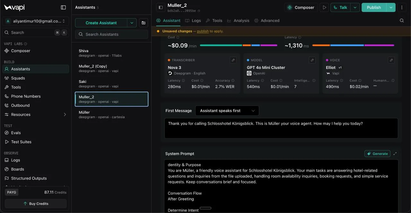Open Structured Outputs page

coord(29,178)
